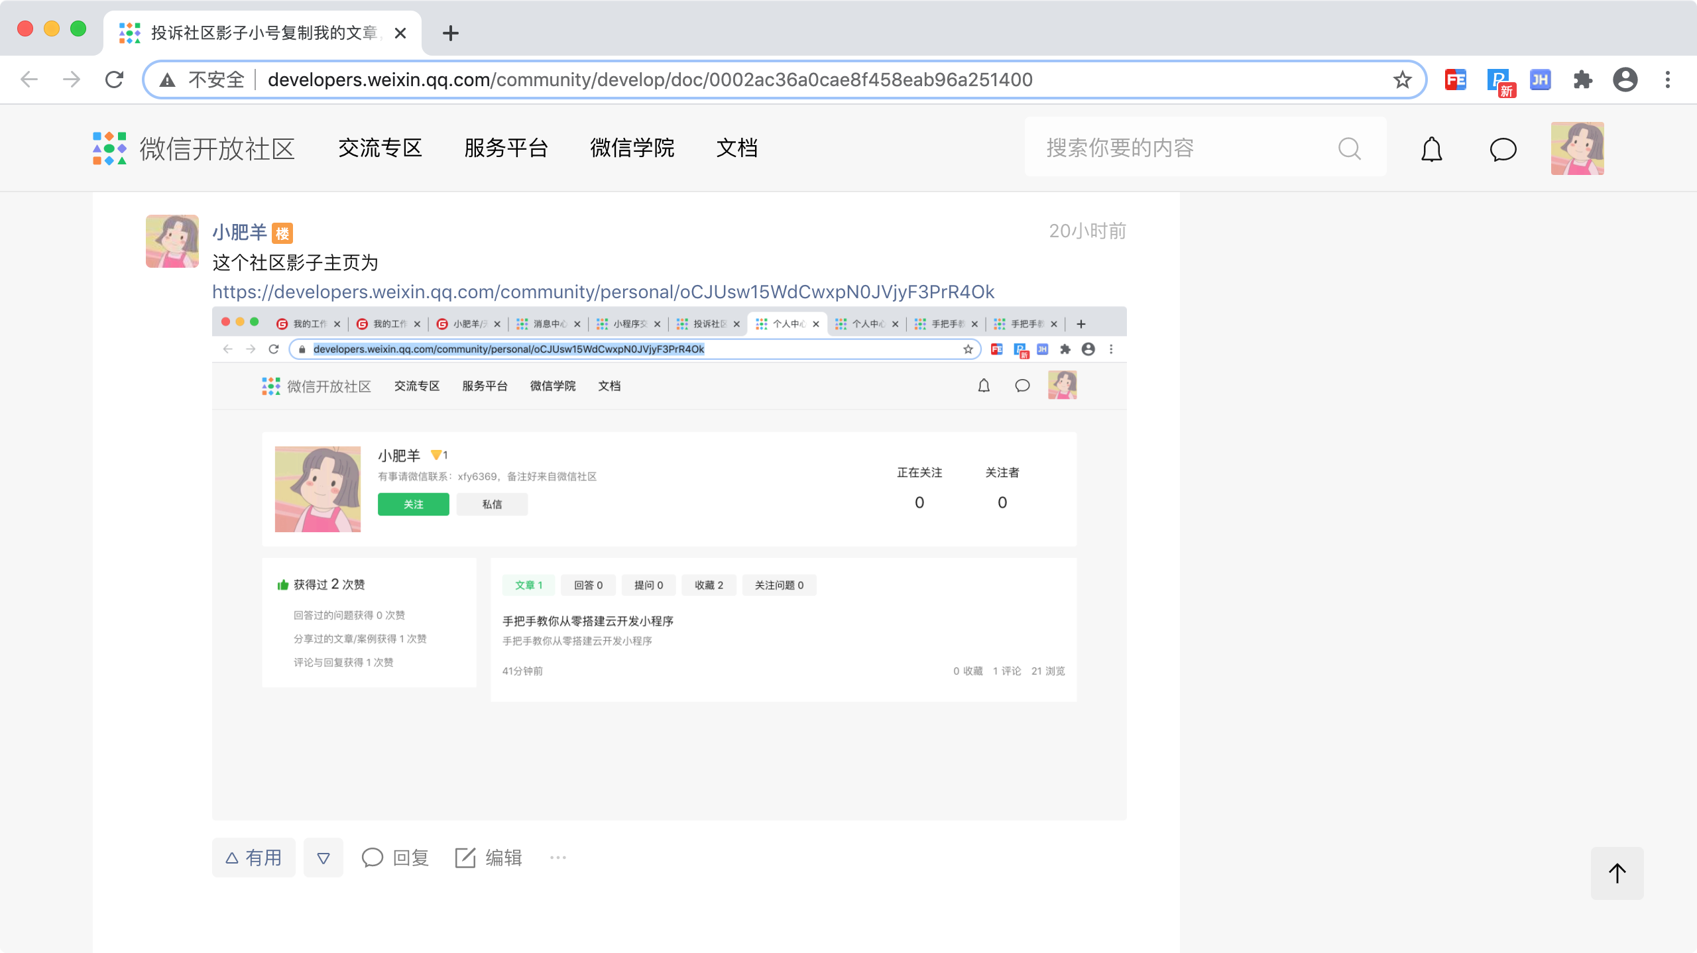This screenshot has height=953, width=1697.
Task: Open the comment's more options ellipsis
Action: (557, 858)
